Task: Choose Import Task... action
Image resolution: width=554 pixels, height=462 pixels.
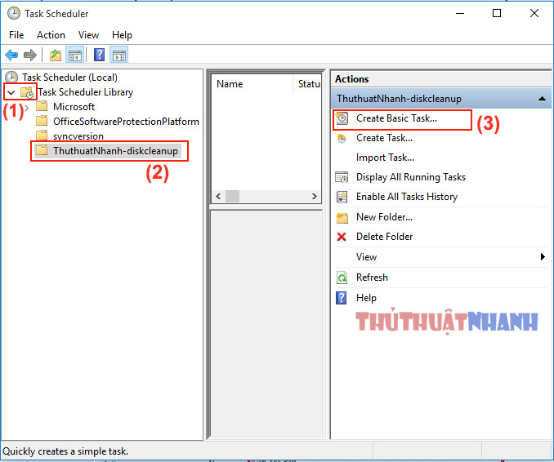Action: (385, 158)
